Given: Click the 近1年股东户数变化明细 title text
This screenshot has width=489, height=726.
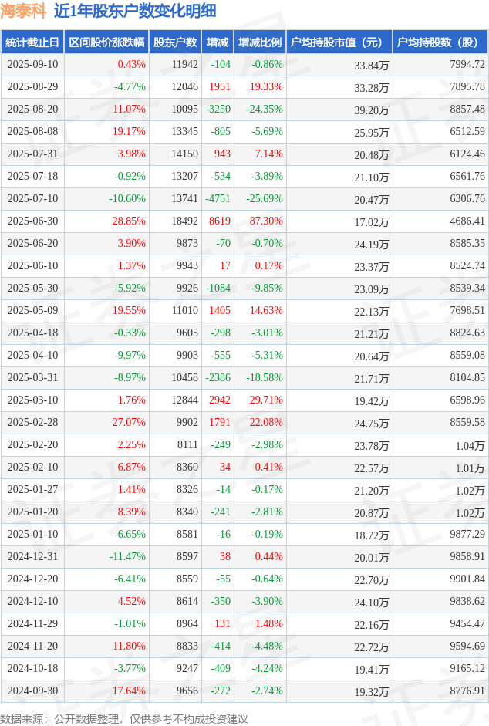Looking at the screenshot, I should click(x=135, y=11).
